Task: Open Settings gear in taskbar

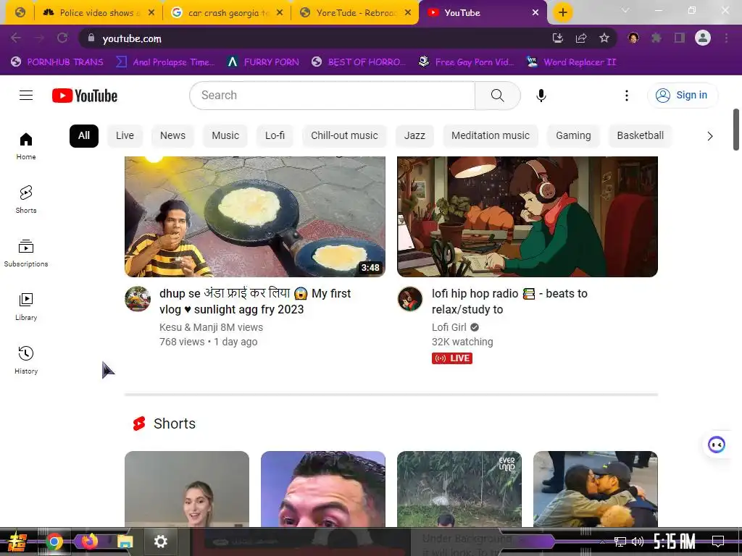Action: click(x=160, y=542)
